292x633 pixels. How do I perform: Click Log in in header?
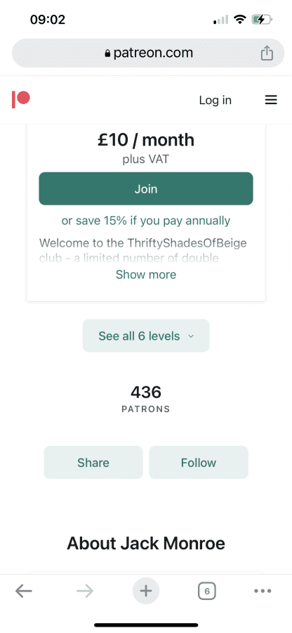pyautogui.click(x=215, y=100)
